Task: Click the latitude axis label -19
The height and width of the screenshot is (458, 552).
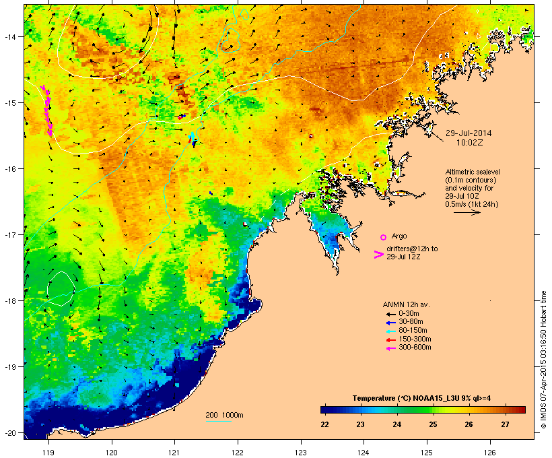Action: point(9,367)
